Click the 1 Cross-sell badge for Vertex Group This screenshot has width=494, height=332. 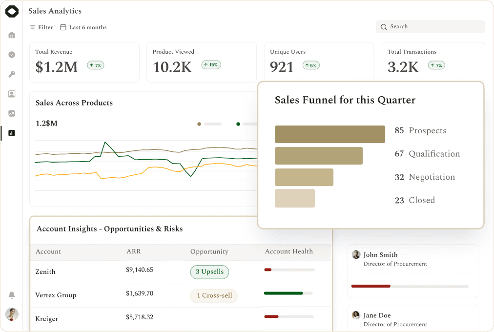click(214, 296)
